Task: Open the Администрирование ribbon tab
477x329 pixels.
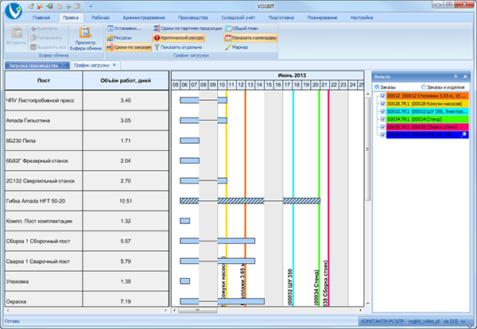Action: (144, 17)
